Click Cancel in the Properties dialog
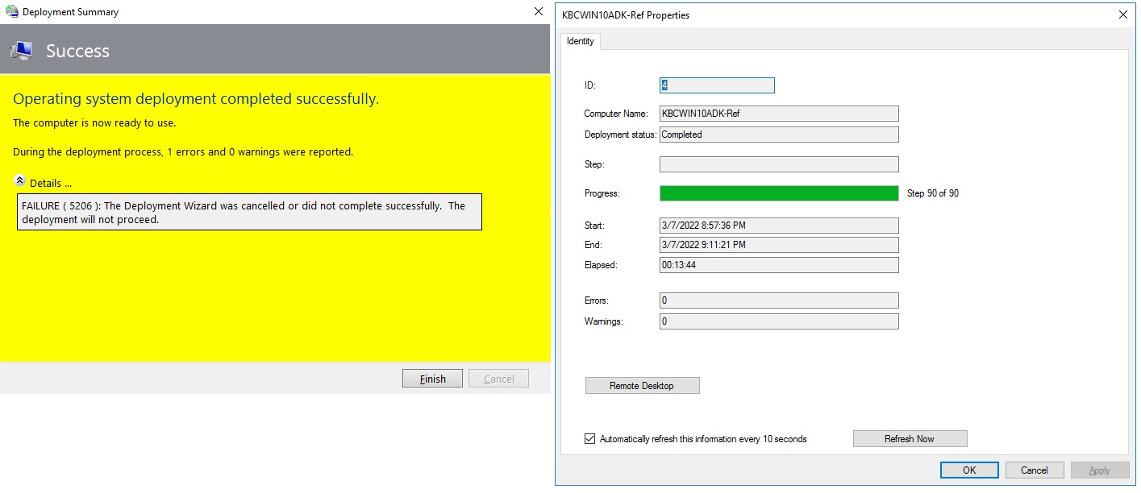The height and width of the screenshot is (493, 1141). 1034,470
